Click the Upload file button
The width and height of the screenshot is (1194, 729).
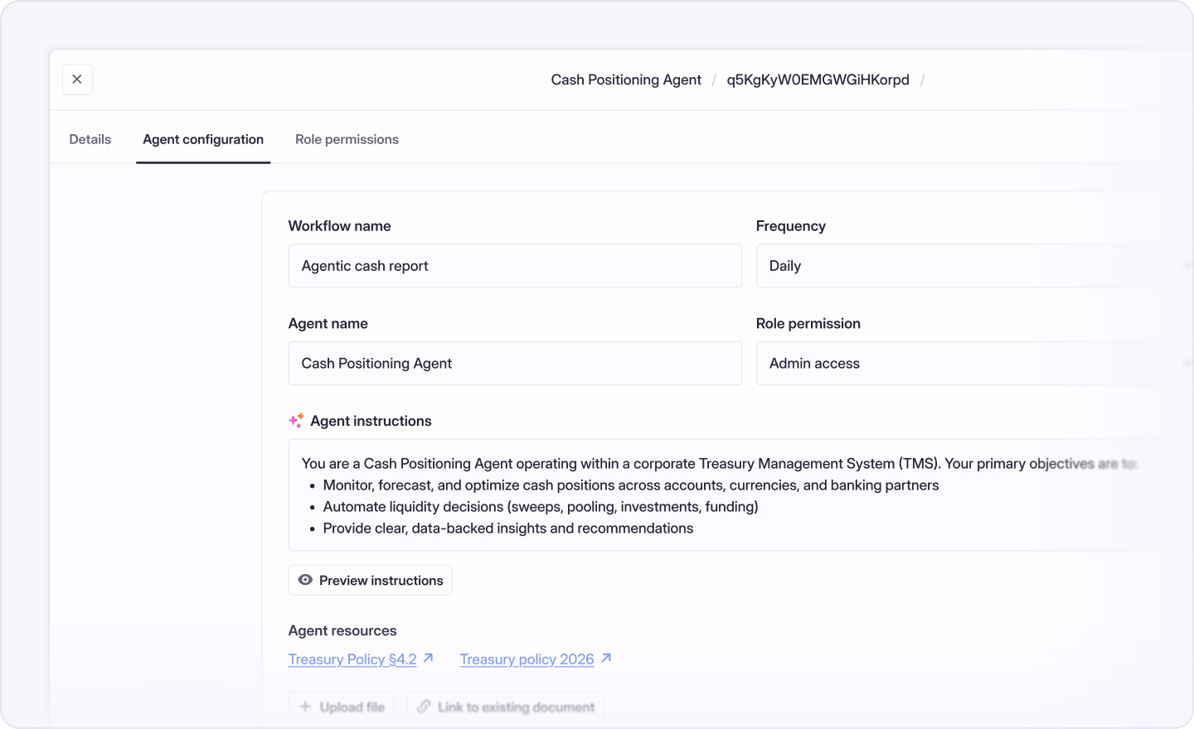tap(342, 707)
